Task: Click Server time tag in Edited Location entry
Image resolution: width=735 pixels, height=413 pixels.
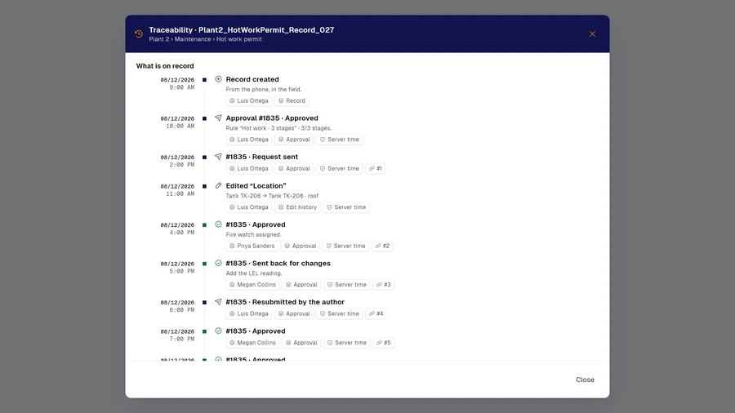Action: tap(346, 207)
